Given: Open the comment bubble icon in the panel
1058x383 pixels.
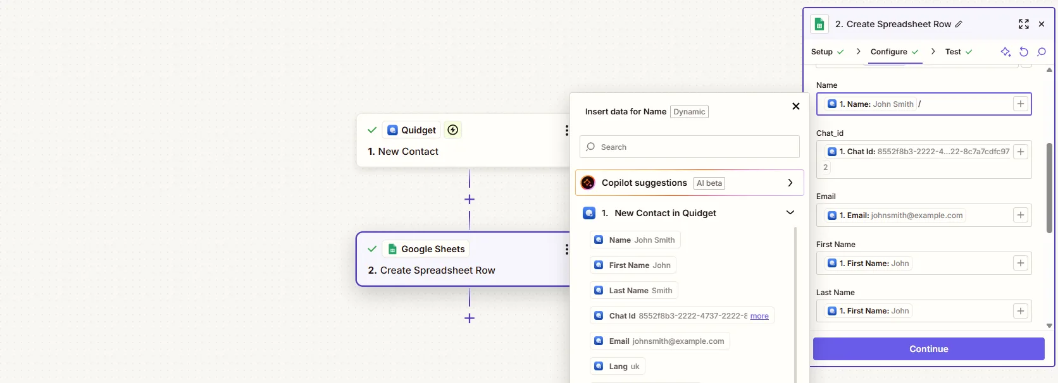Looking at the screenshot, I should pos(1042,52).
